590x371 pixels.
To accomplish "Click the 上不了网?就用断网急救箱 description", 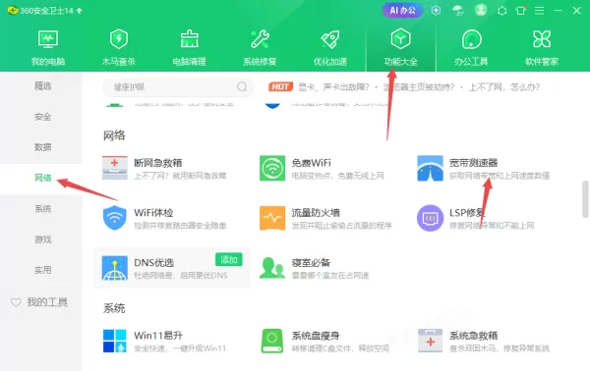I will (x=180, y=176).
